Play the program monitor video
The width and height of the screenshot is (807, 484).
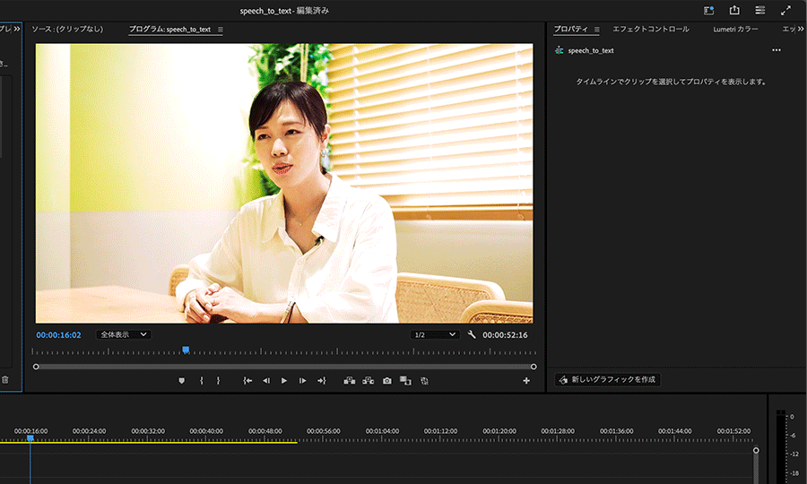[284, 381]
